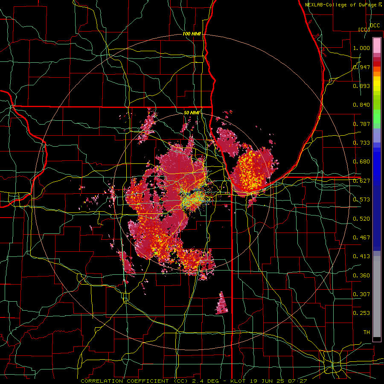The height and width of the screenshot is (384, 384).
Task: Select the 0.947 scale value
Action: click(x=361, y=67)
